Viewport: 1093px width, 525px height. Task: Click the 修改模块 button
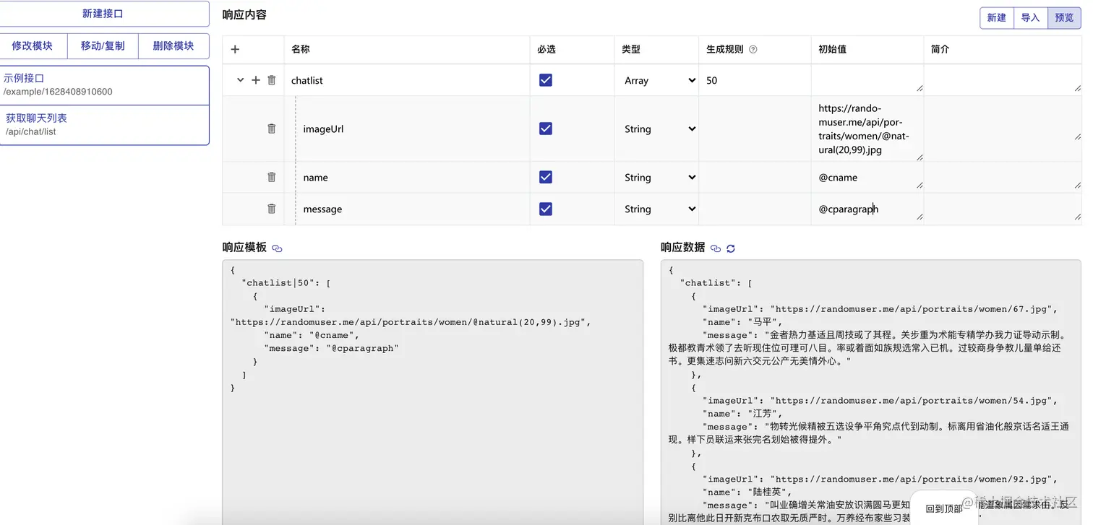coord(33,45)
